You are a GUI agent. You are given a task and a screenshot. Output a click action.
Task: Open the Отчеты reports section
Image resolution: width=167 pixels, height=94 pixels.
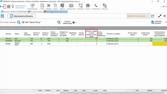point(88,7)
